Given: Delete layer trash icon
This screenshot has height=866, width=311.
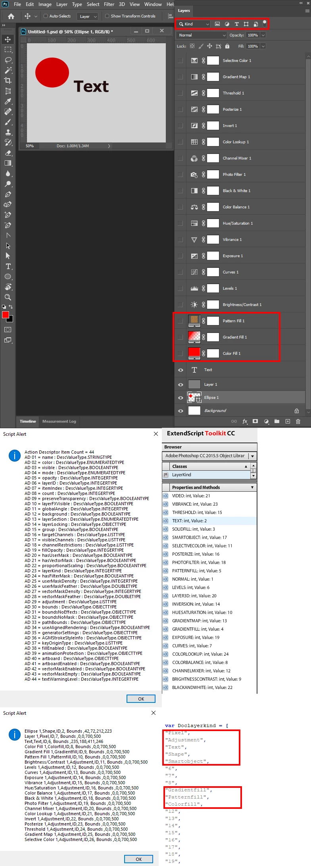Looking at the screenshot, I should tap(298, 421).
